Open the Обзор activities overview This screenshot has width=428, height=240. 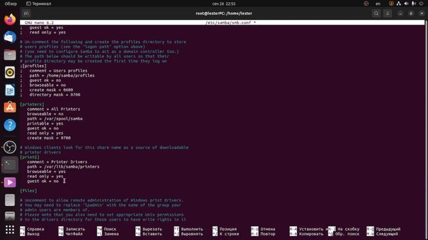tap(11, 4)
